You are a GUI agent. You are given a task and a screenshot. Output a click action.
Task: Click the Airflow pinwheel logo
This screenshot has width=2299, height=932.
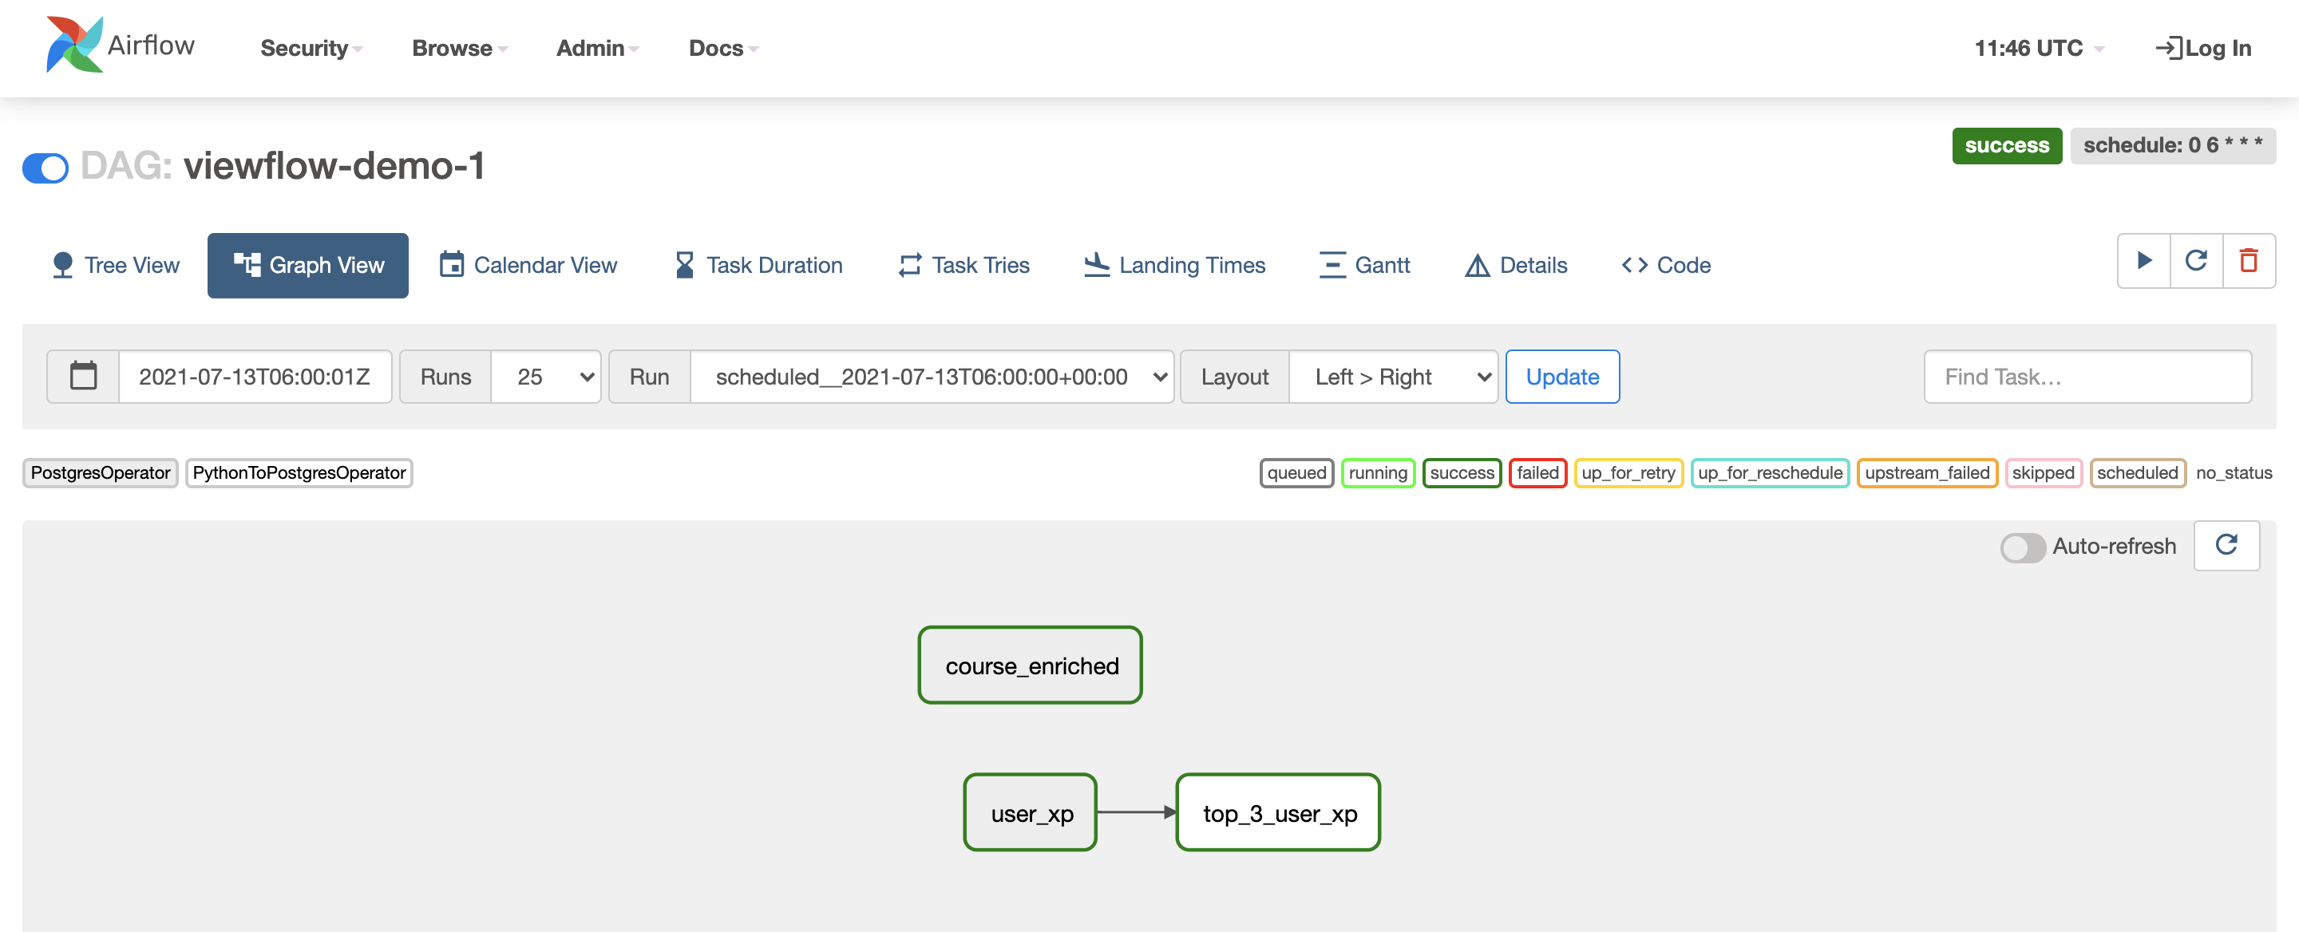click(74, 45)
